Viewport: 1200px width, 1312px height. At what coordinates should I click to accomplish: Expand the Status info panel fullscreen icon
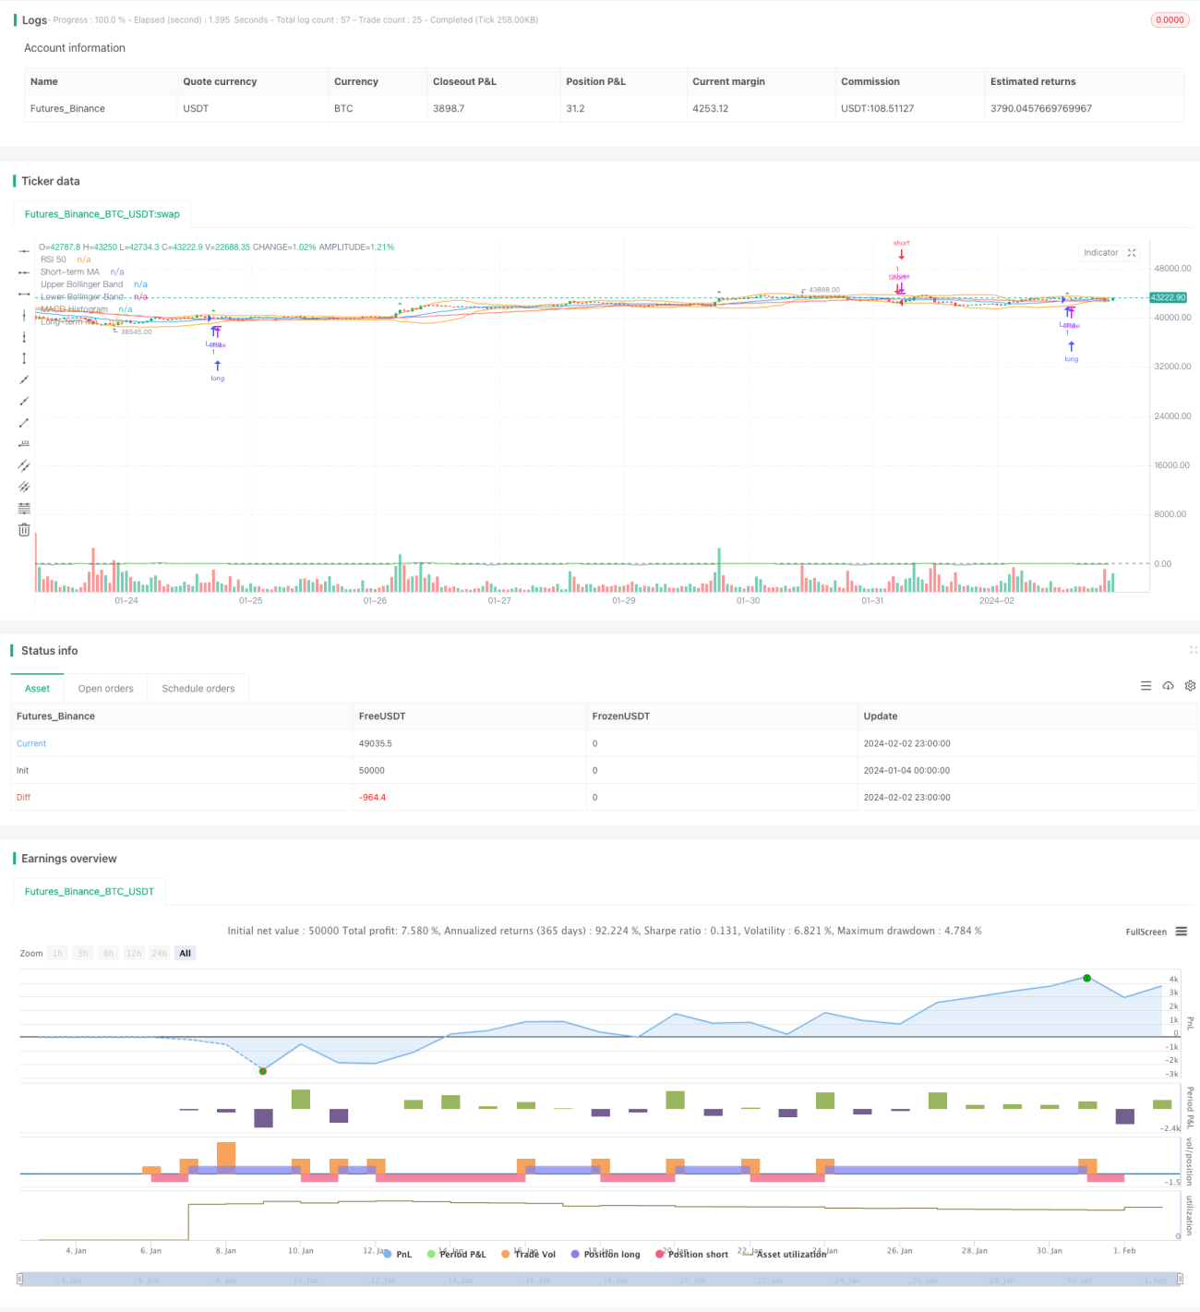[1194, 650]
